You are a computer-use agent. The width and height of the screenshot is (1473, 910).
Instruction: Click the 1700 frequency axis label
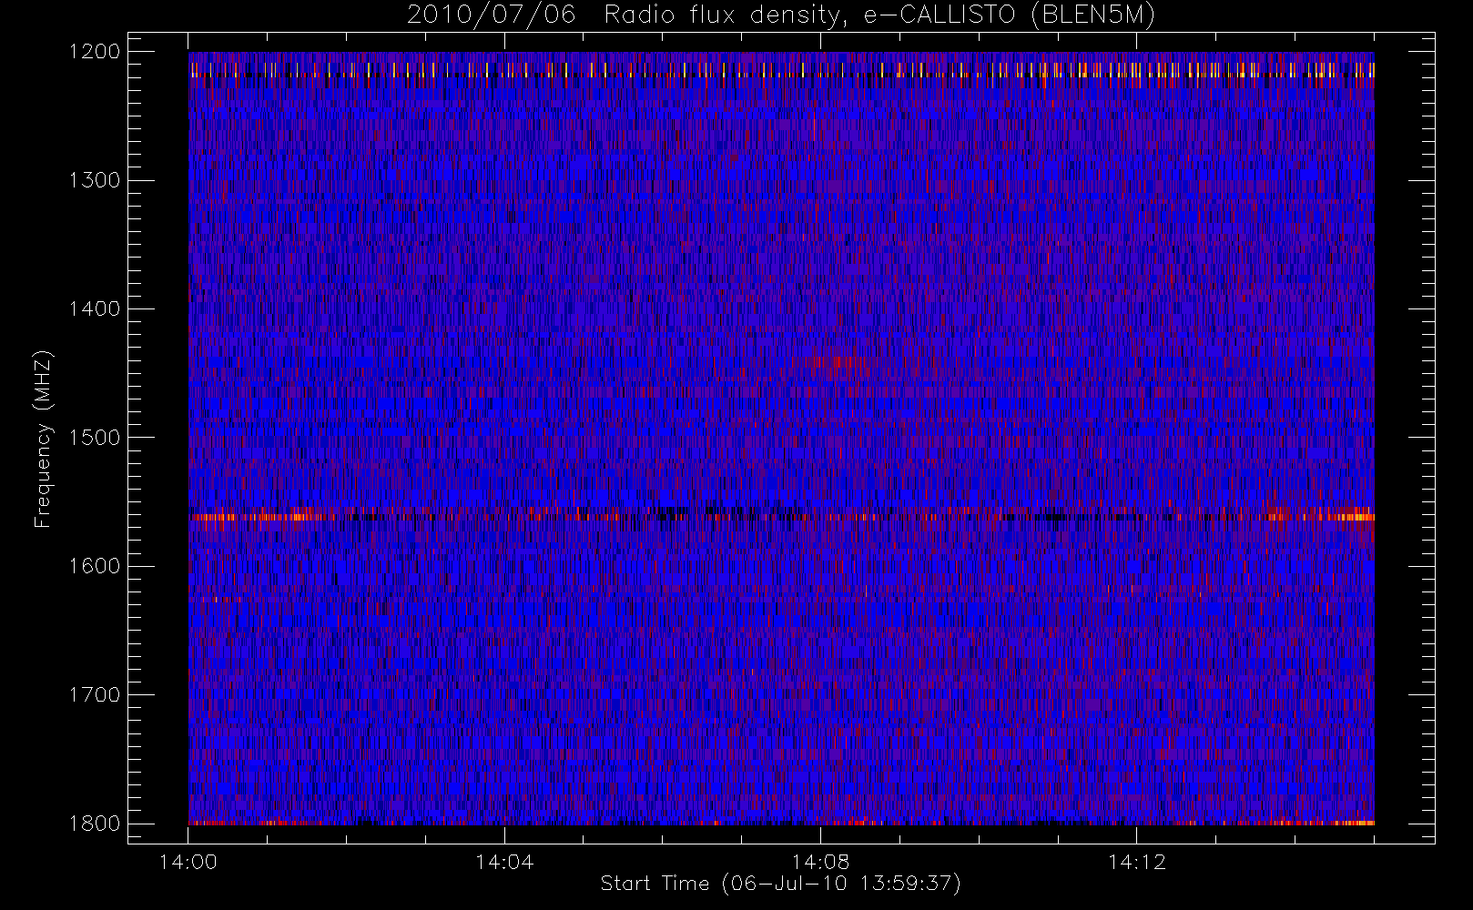(x=95, y=694)
